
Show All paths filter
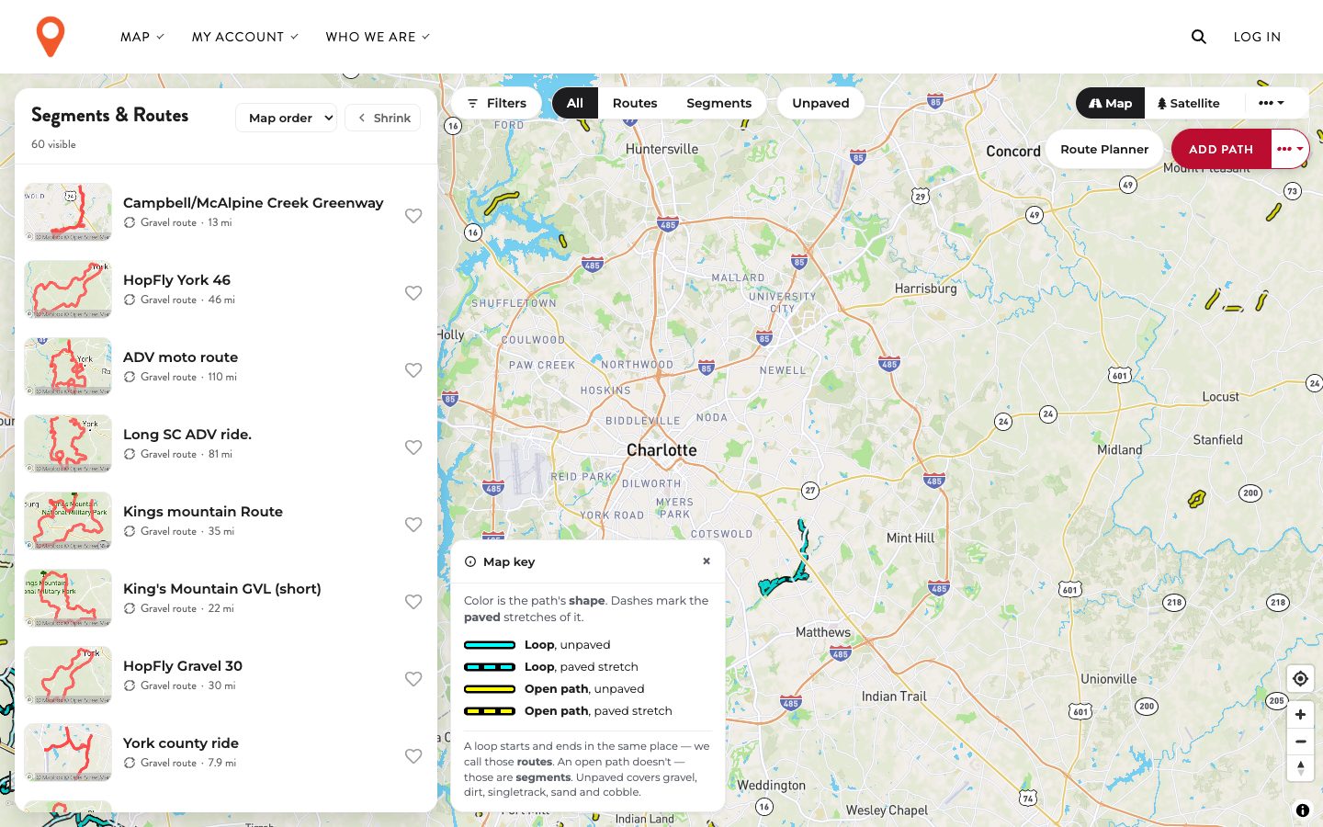pyautogui.click(x=575, y=103)
